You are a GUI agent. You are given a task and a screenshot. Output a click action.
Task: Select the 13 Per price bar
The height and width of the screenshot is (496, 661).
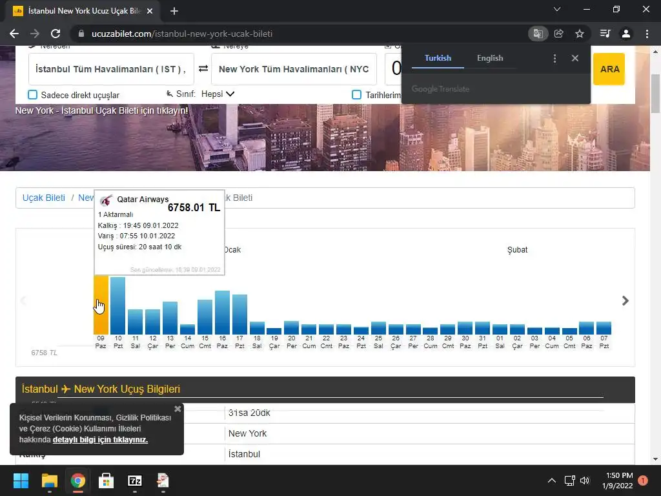coord(170,318)
